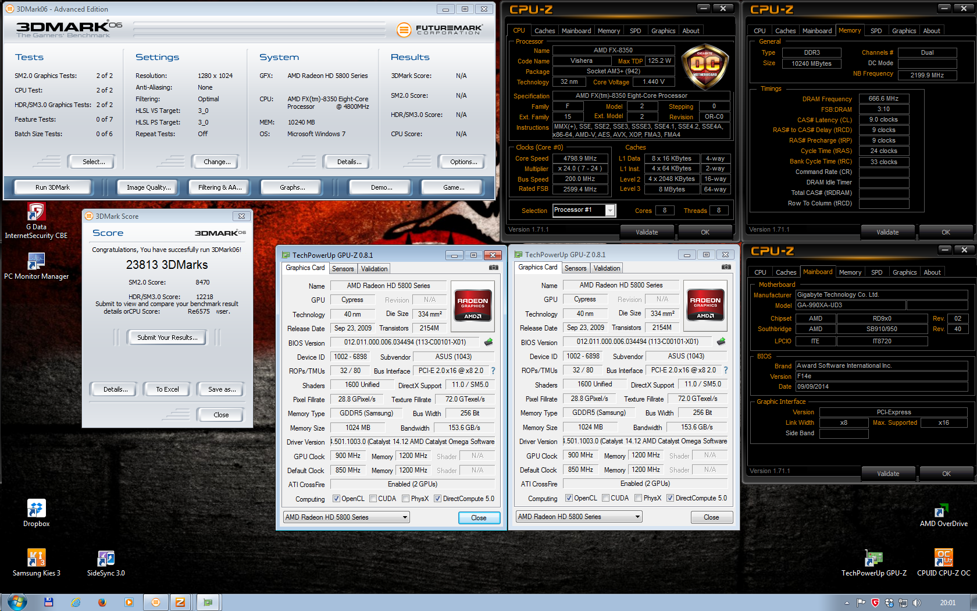Open the Dropbox desktop shortcut
Screen dimensions: 977x611
[x=36, y=513]
